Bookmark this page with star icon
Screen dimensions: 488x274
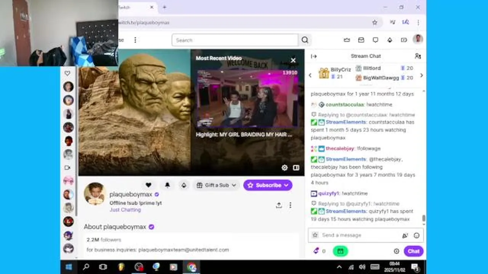(375, 22)
